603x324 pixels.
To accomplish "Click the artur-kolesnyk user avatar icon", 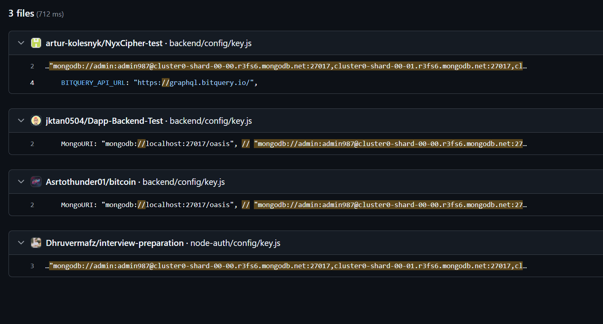I will (36, 43).
